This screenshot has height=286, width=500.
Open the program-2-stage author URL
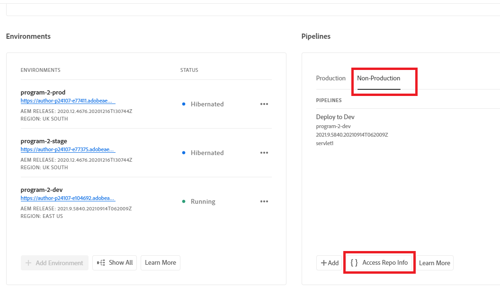[68, 149]
